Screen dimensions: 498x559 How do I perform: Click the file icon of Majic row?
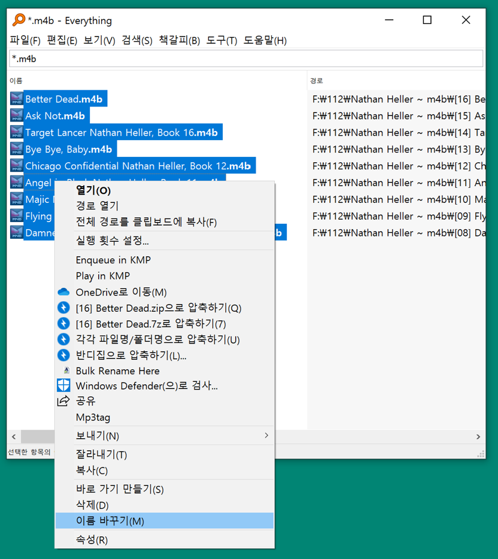(17, 199)
